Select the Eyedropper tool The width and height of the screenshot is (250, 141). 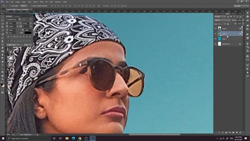click(x=2, y=31)
